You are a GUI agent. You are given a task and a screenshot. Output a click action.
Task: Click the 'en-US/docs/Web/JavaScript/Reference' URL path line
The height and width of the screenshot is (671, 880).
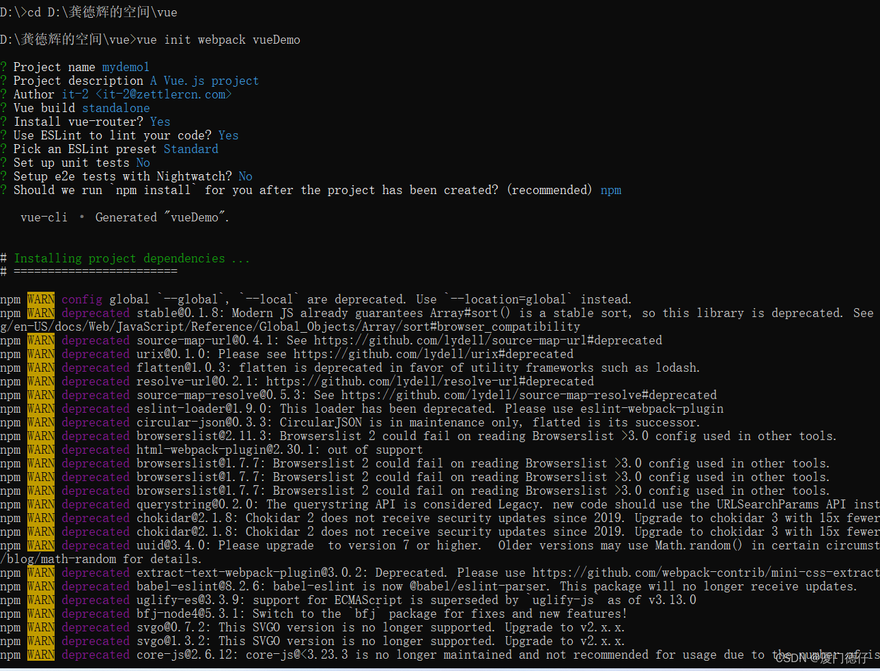[x=290, y=327]
